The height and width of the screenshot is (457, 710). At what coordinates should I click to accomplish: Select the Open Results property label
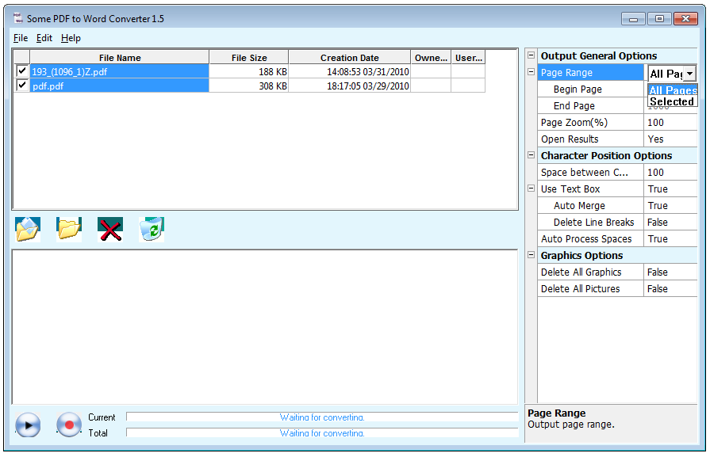point(590,139)
